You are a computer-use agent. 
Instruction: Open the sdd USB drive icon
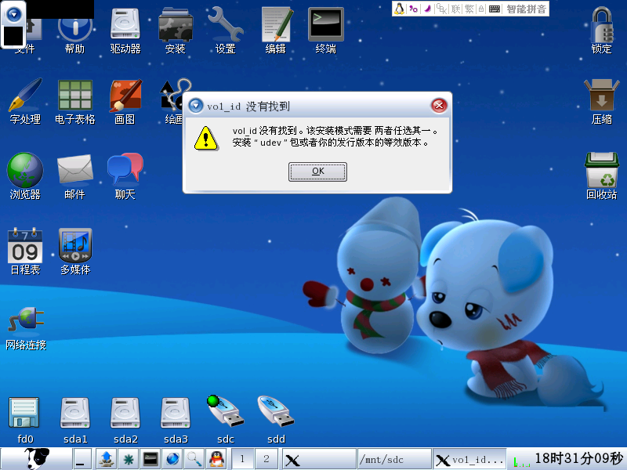pyautogui.click(x=276, y=420)
